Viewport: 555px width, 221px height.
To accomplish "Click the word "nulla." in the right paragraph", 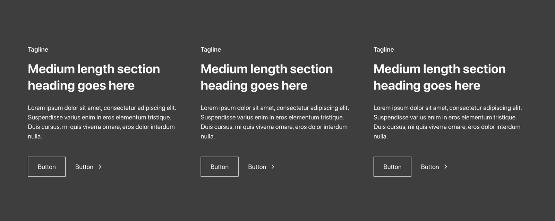I will coord(381,137).
